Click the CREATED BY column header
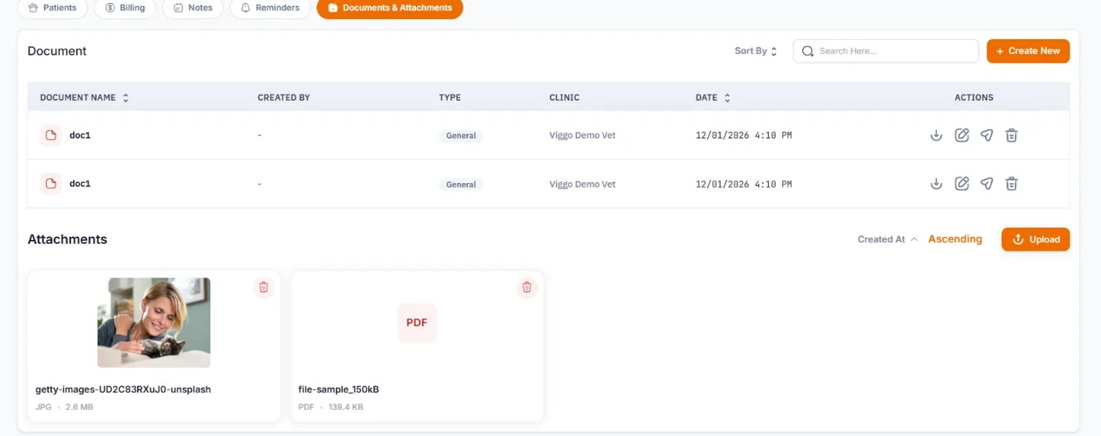The width and height of the screenshot is (1101, 436). (284, 98)
